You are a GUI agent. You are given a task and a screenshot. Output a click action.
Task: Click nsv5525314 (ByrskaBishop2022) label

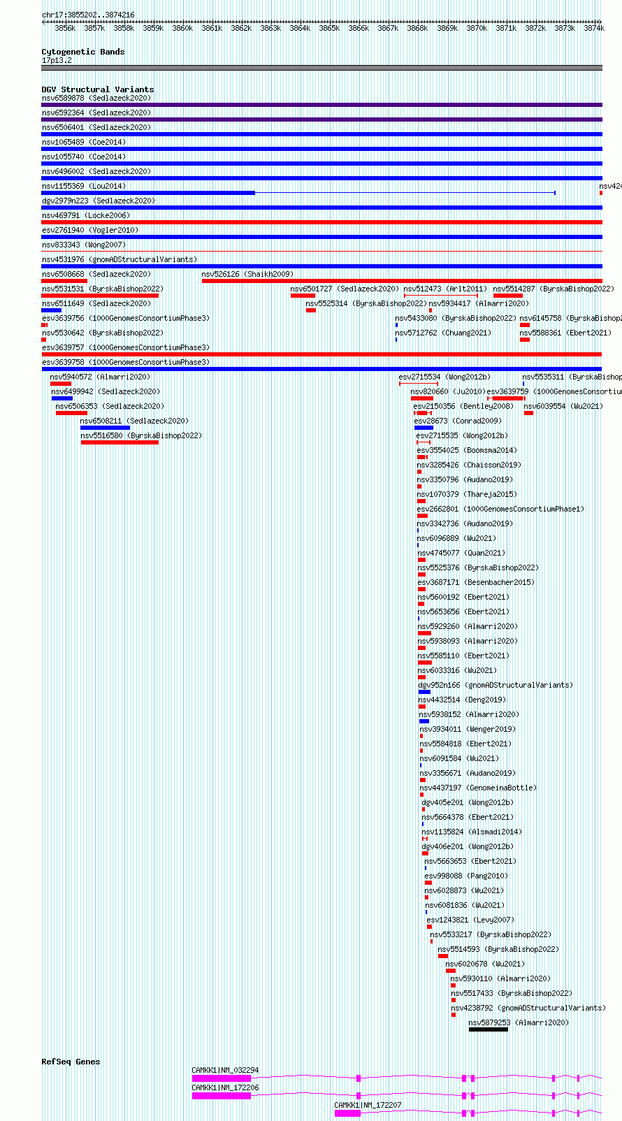coord(366,303)
